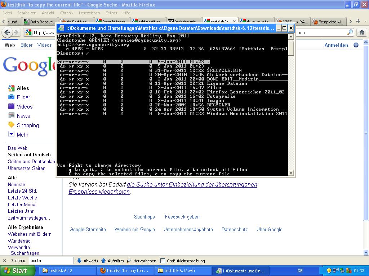This screenshot has width=369, height=276.
Task: Click Letzte Woche filter
Action: pyautogui.click(x=22, y=198)
